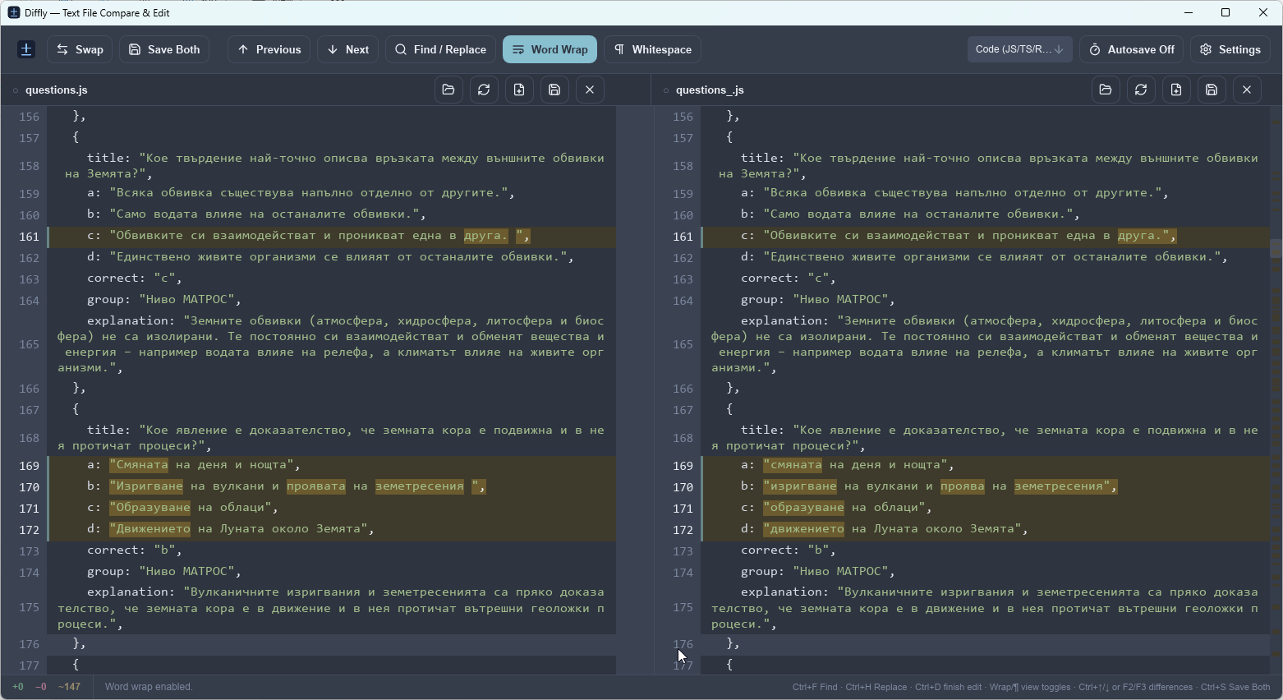The width and height of the screenshot is (1283, 700).
Task: Click the Diffly logo icon in the toolbar
Action: tap(26, 49)
